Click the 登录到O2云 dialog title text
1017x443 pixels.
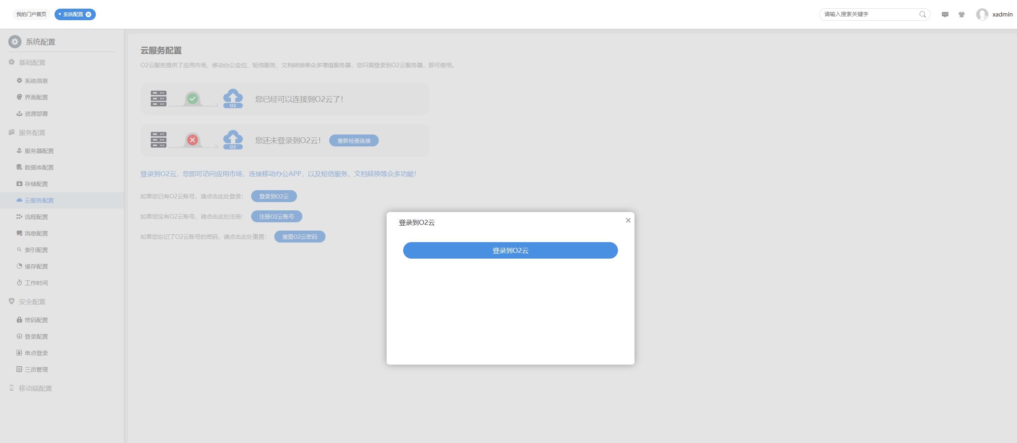[417, 223]
